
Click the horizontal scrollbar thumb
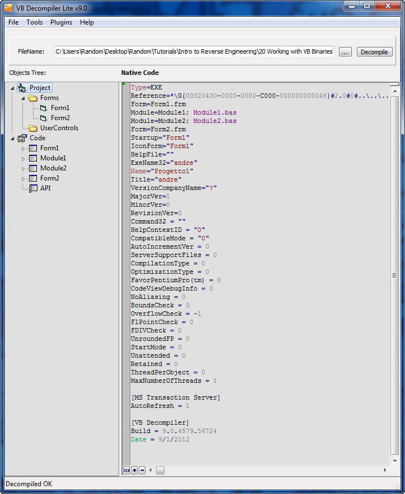[160, 471]
